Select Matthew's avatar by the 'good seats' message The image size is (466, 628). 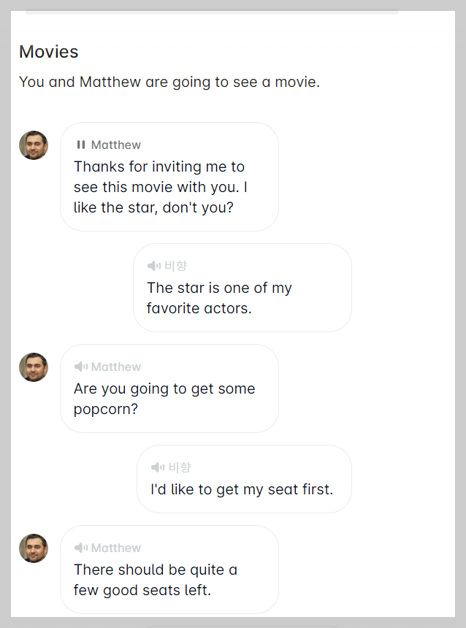click(x=34, y=548)
